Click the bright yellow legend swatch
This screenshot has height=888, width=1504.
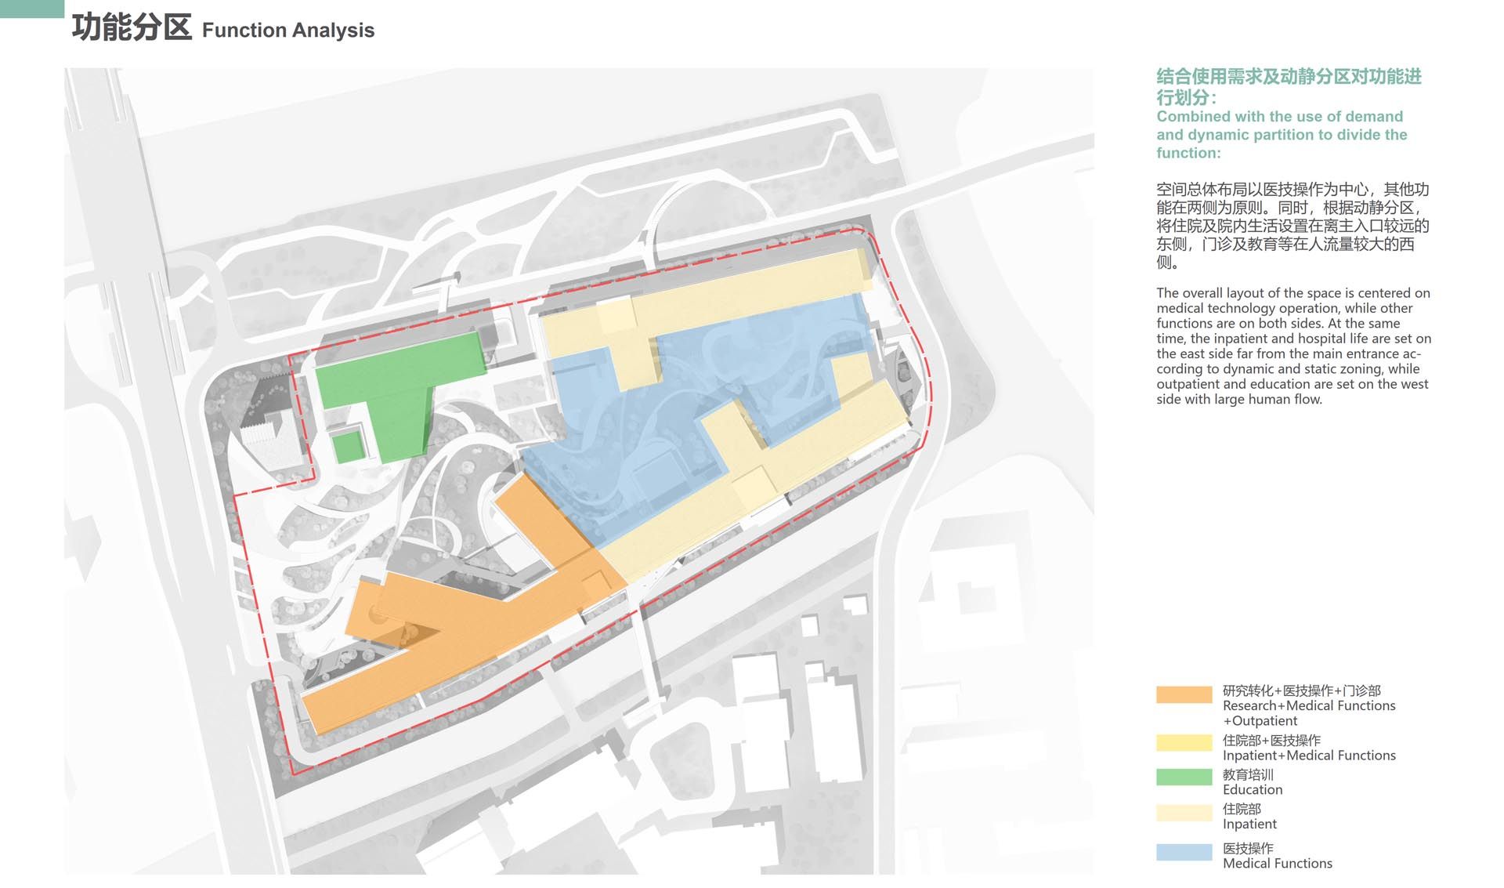[x=1184, y=743]
